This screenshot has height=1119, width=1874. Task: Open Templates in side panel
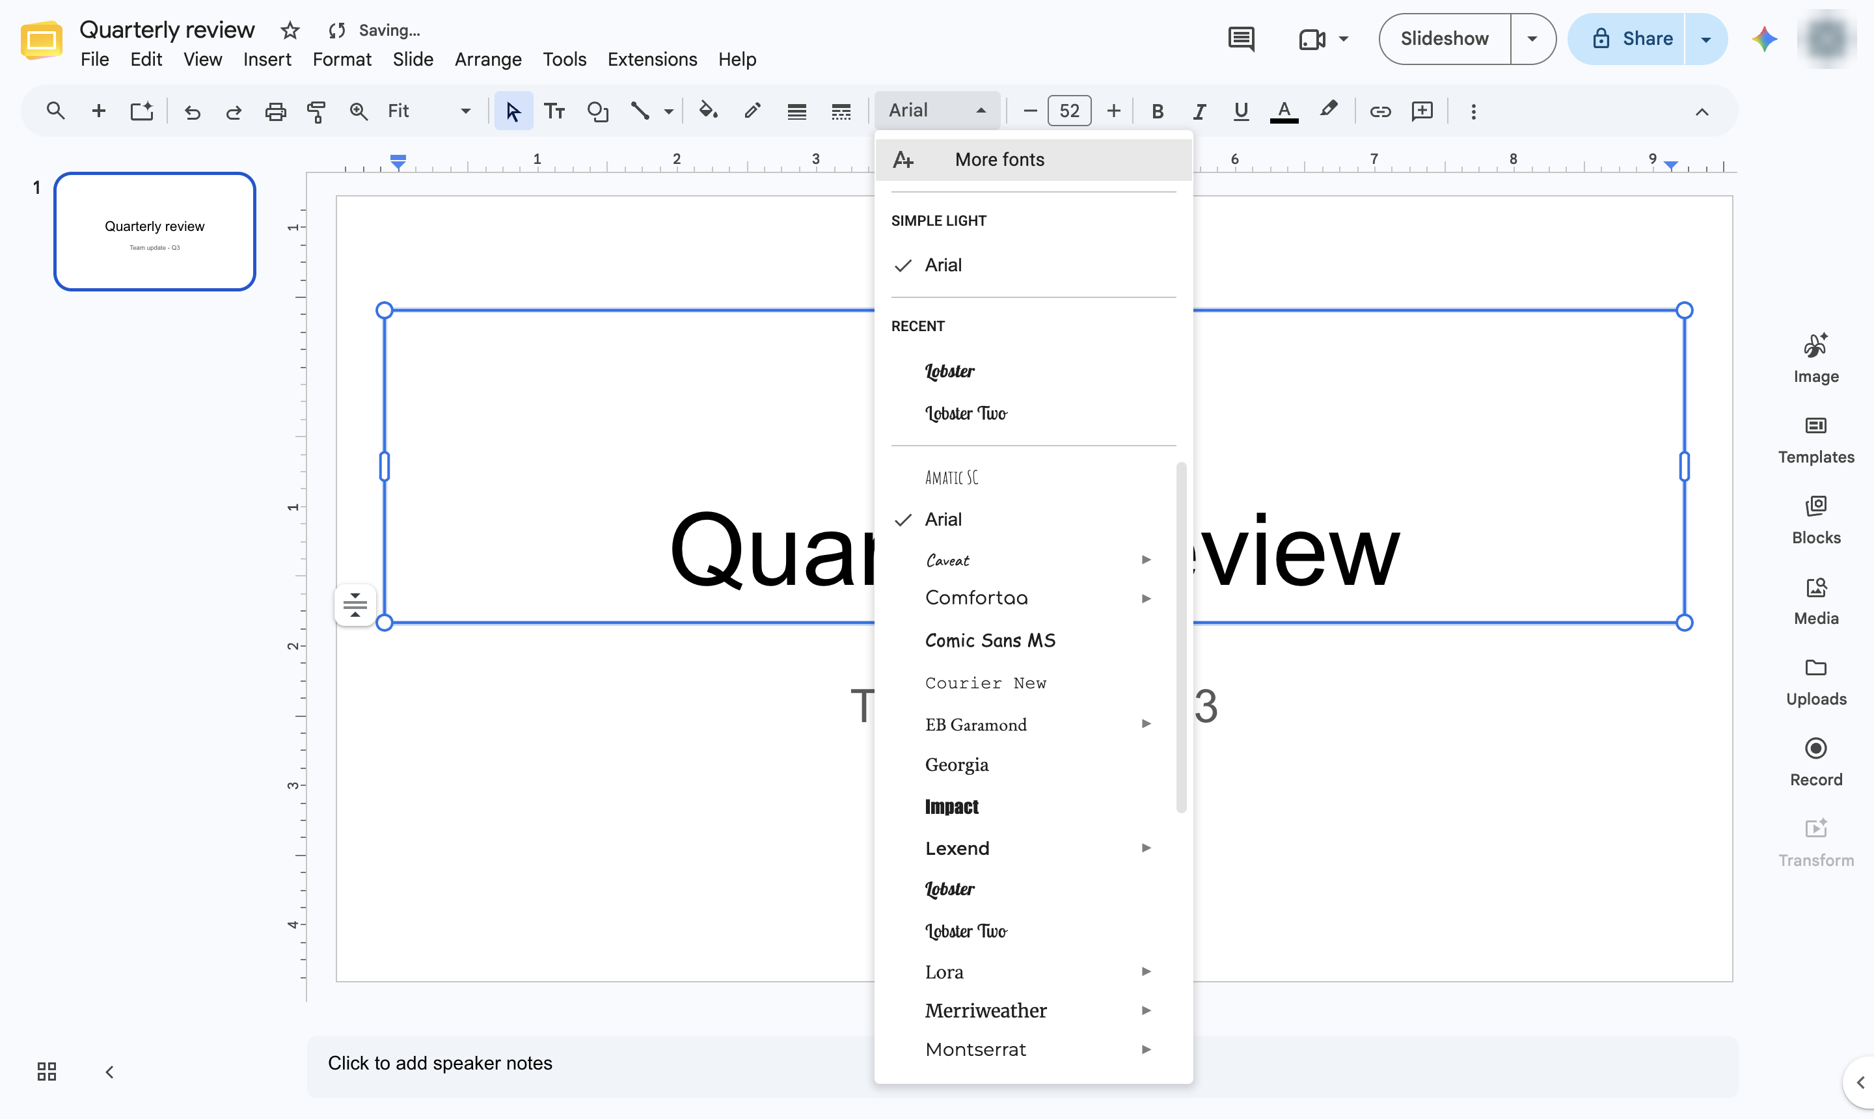tap(1815, 440)
